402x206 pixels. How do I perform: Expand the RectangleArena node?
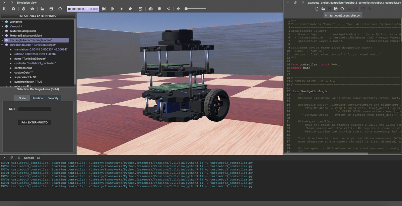[x=2, y=40]
